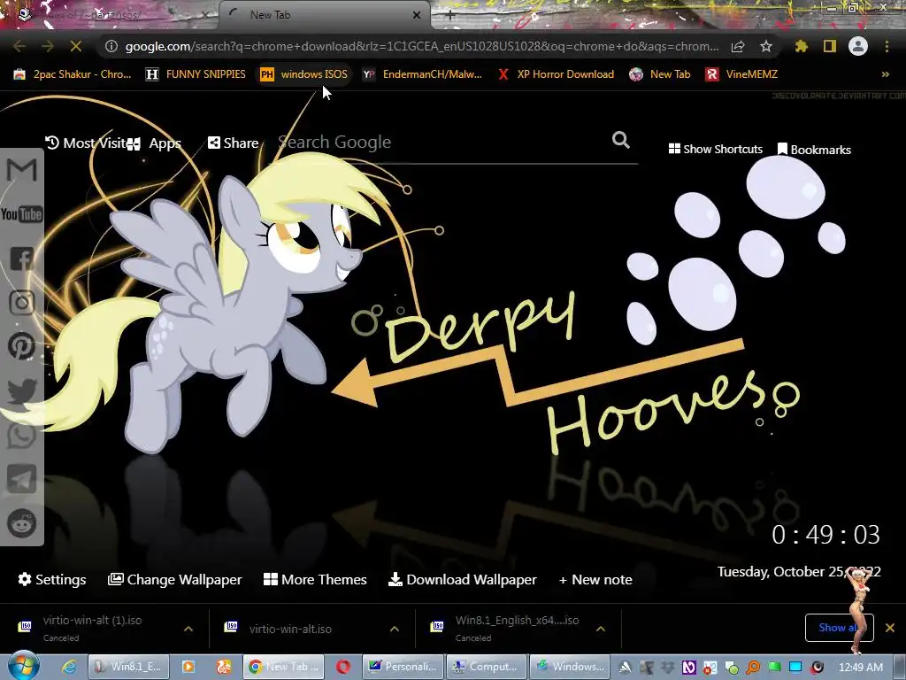
Task: Launch Internet Explorer from taskbar
Action: point(69,667)
